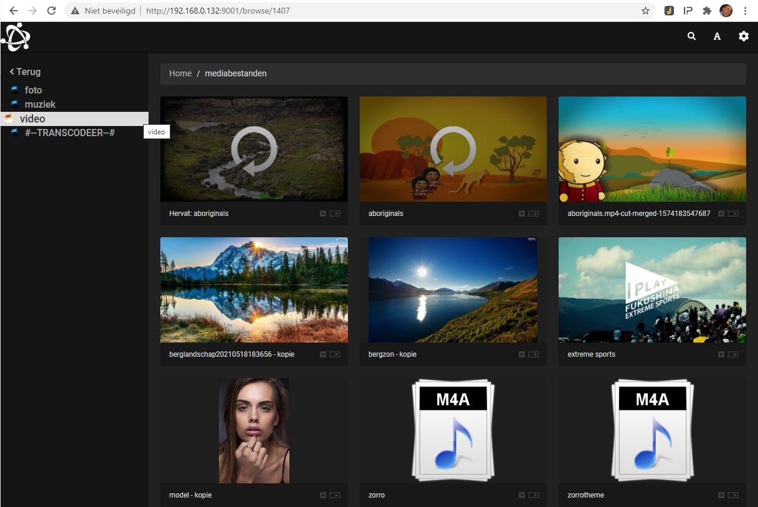This screenshot has height=507, width=758.
Task: Open the "muziek" folder in the sidebar
Action: pos(40,104)
